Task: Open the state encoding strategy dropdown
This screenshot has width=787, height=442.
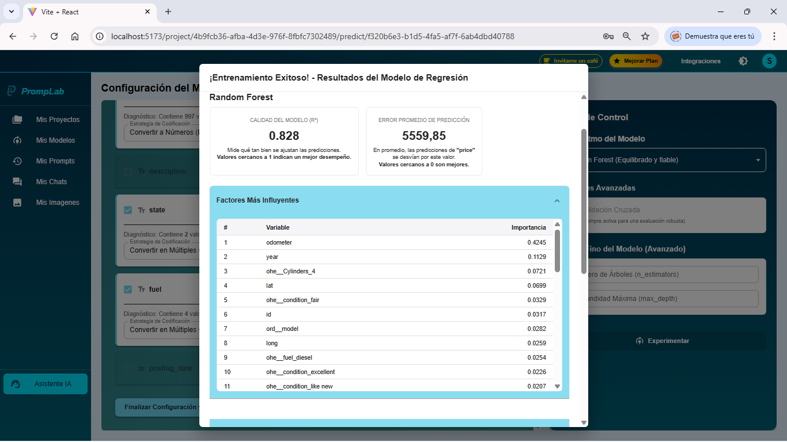Action: pyautogui.click(x=161, y=250)
